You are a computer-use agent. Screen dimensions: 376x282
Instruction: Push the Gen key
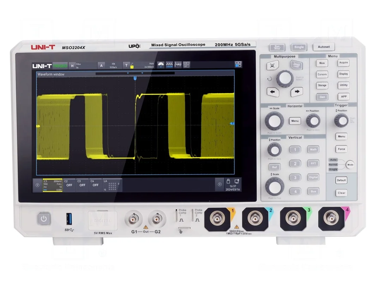pos(322,97)
